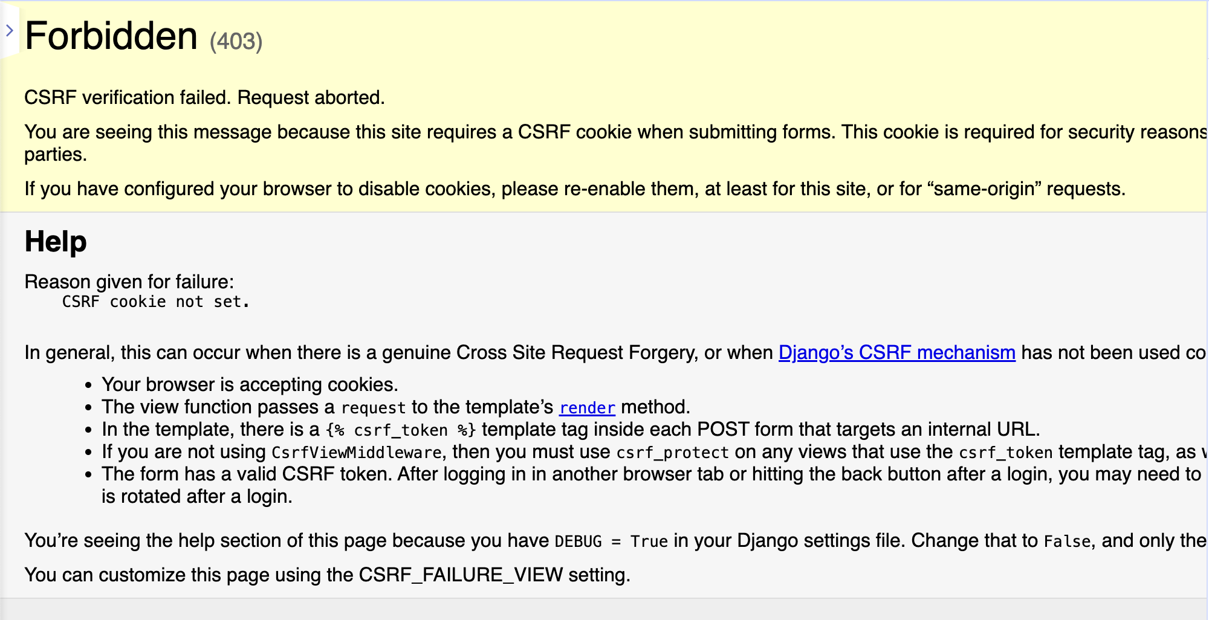Expand the side panel chevron arrow
Screen dimensions: 1209x620
point(10,30)
